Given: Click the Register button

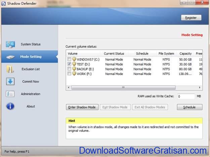Looking at the screenshot, I should [x=191, y=18].
